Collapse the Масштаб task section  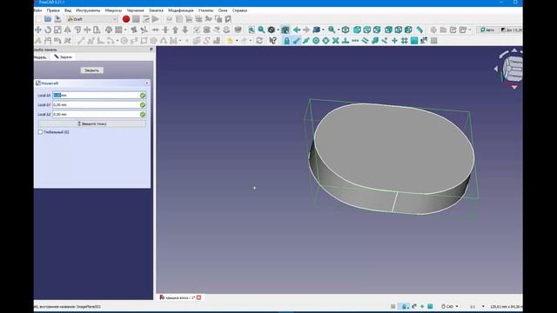point(147,83)
